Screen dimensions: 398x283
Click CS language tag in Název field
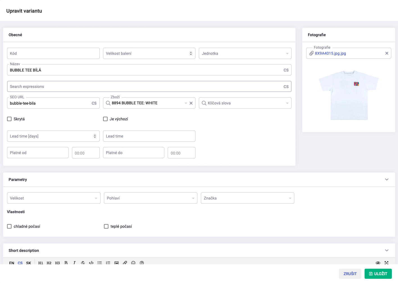tap(286, 70)
